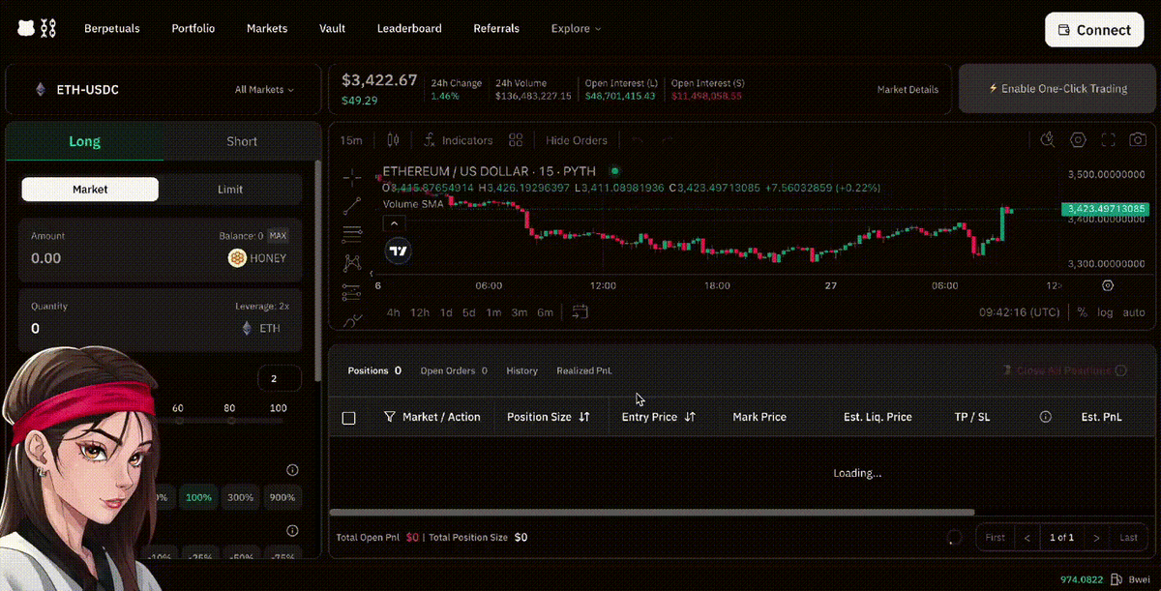
Task: Click the chart quick search icon
Action: click(x=1048, y=140)
